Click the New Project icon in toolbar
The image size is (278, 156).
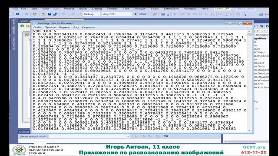[35, 14]
